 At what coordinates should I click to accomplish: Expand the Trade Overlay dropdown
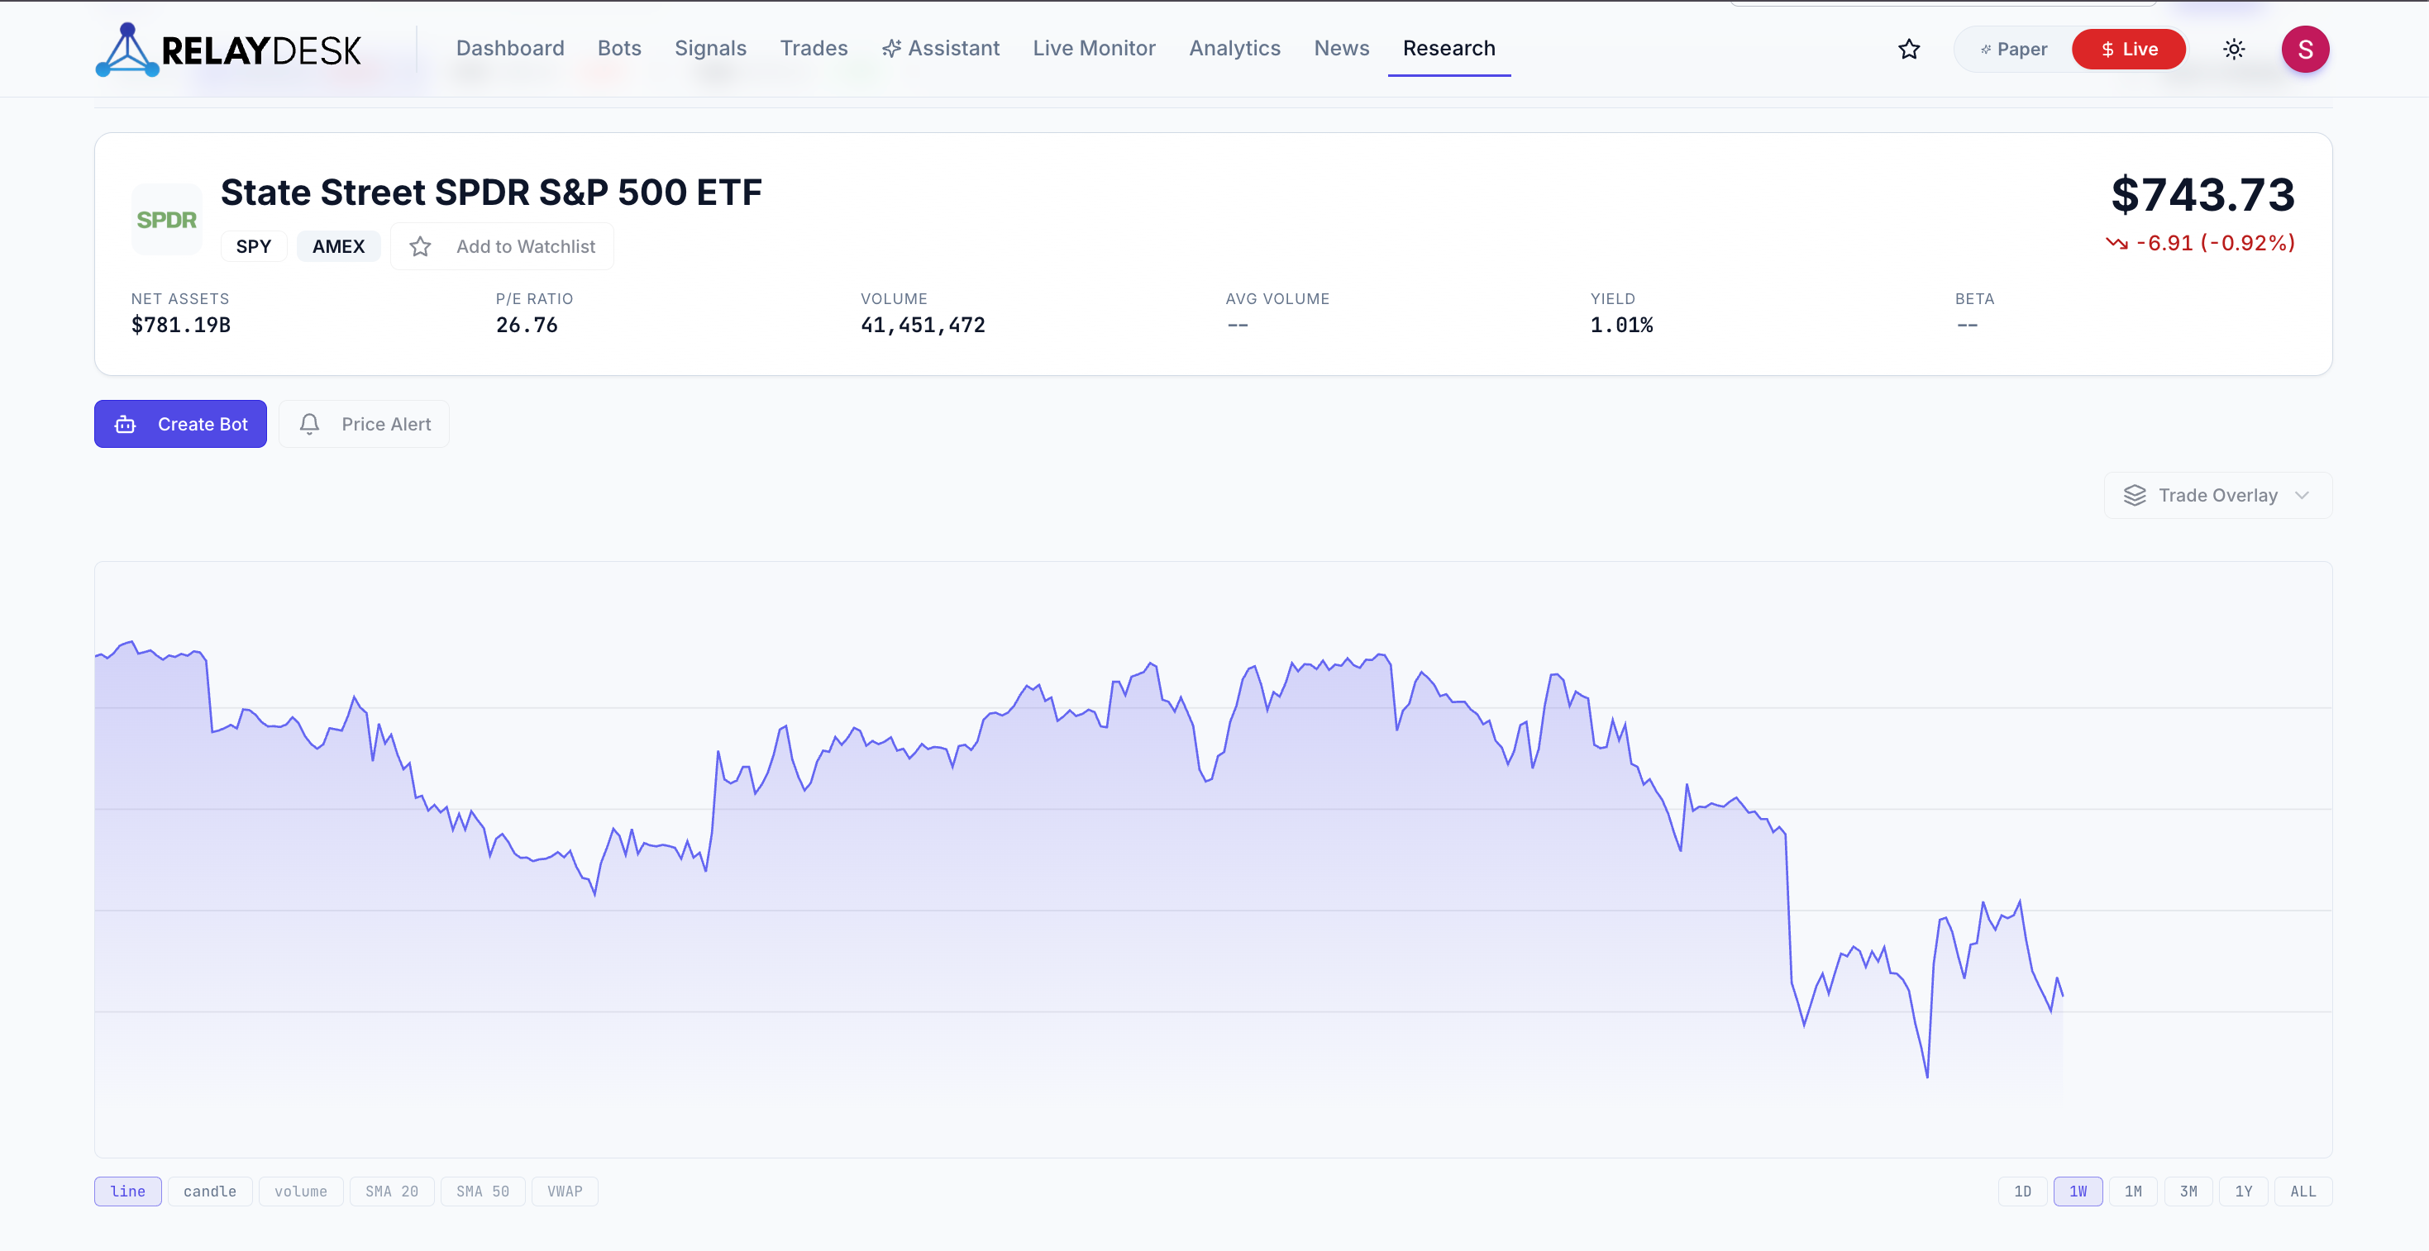tap(2218, 495)
